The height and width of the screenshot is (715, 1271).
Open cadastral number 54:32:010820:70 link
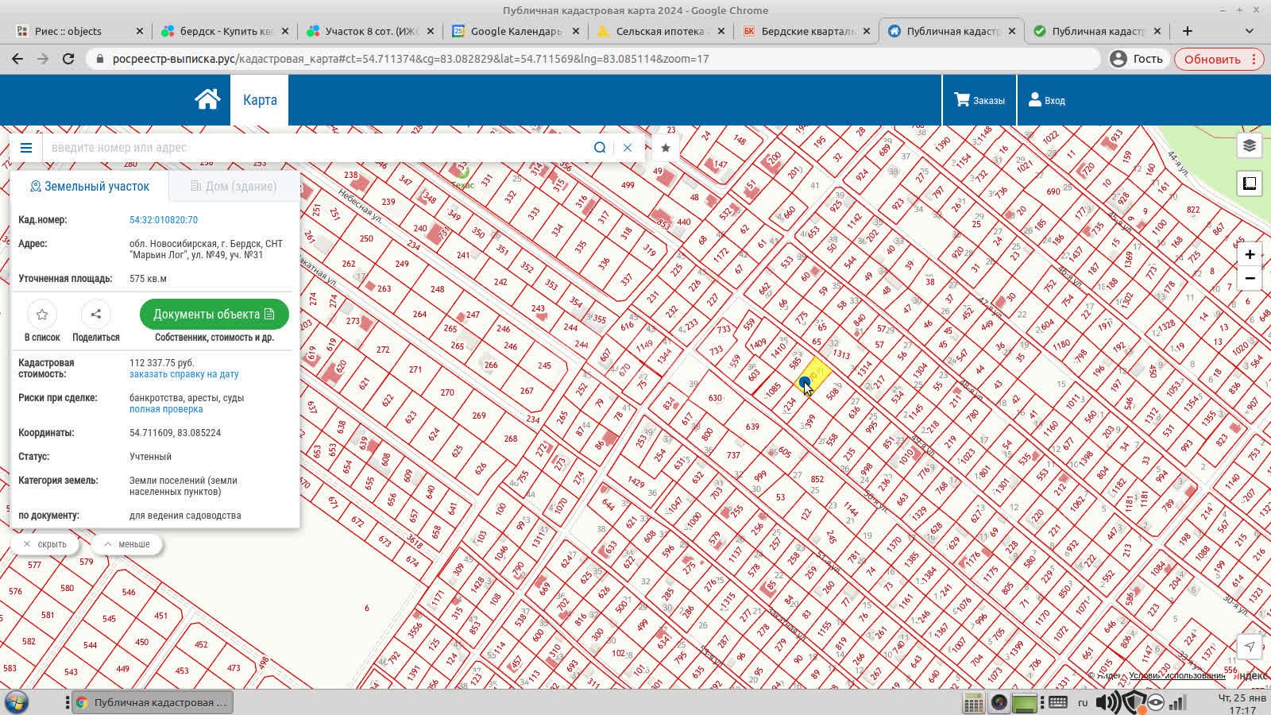click(164, 220)
